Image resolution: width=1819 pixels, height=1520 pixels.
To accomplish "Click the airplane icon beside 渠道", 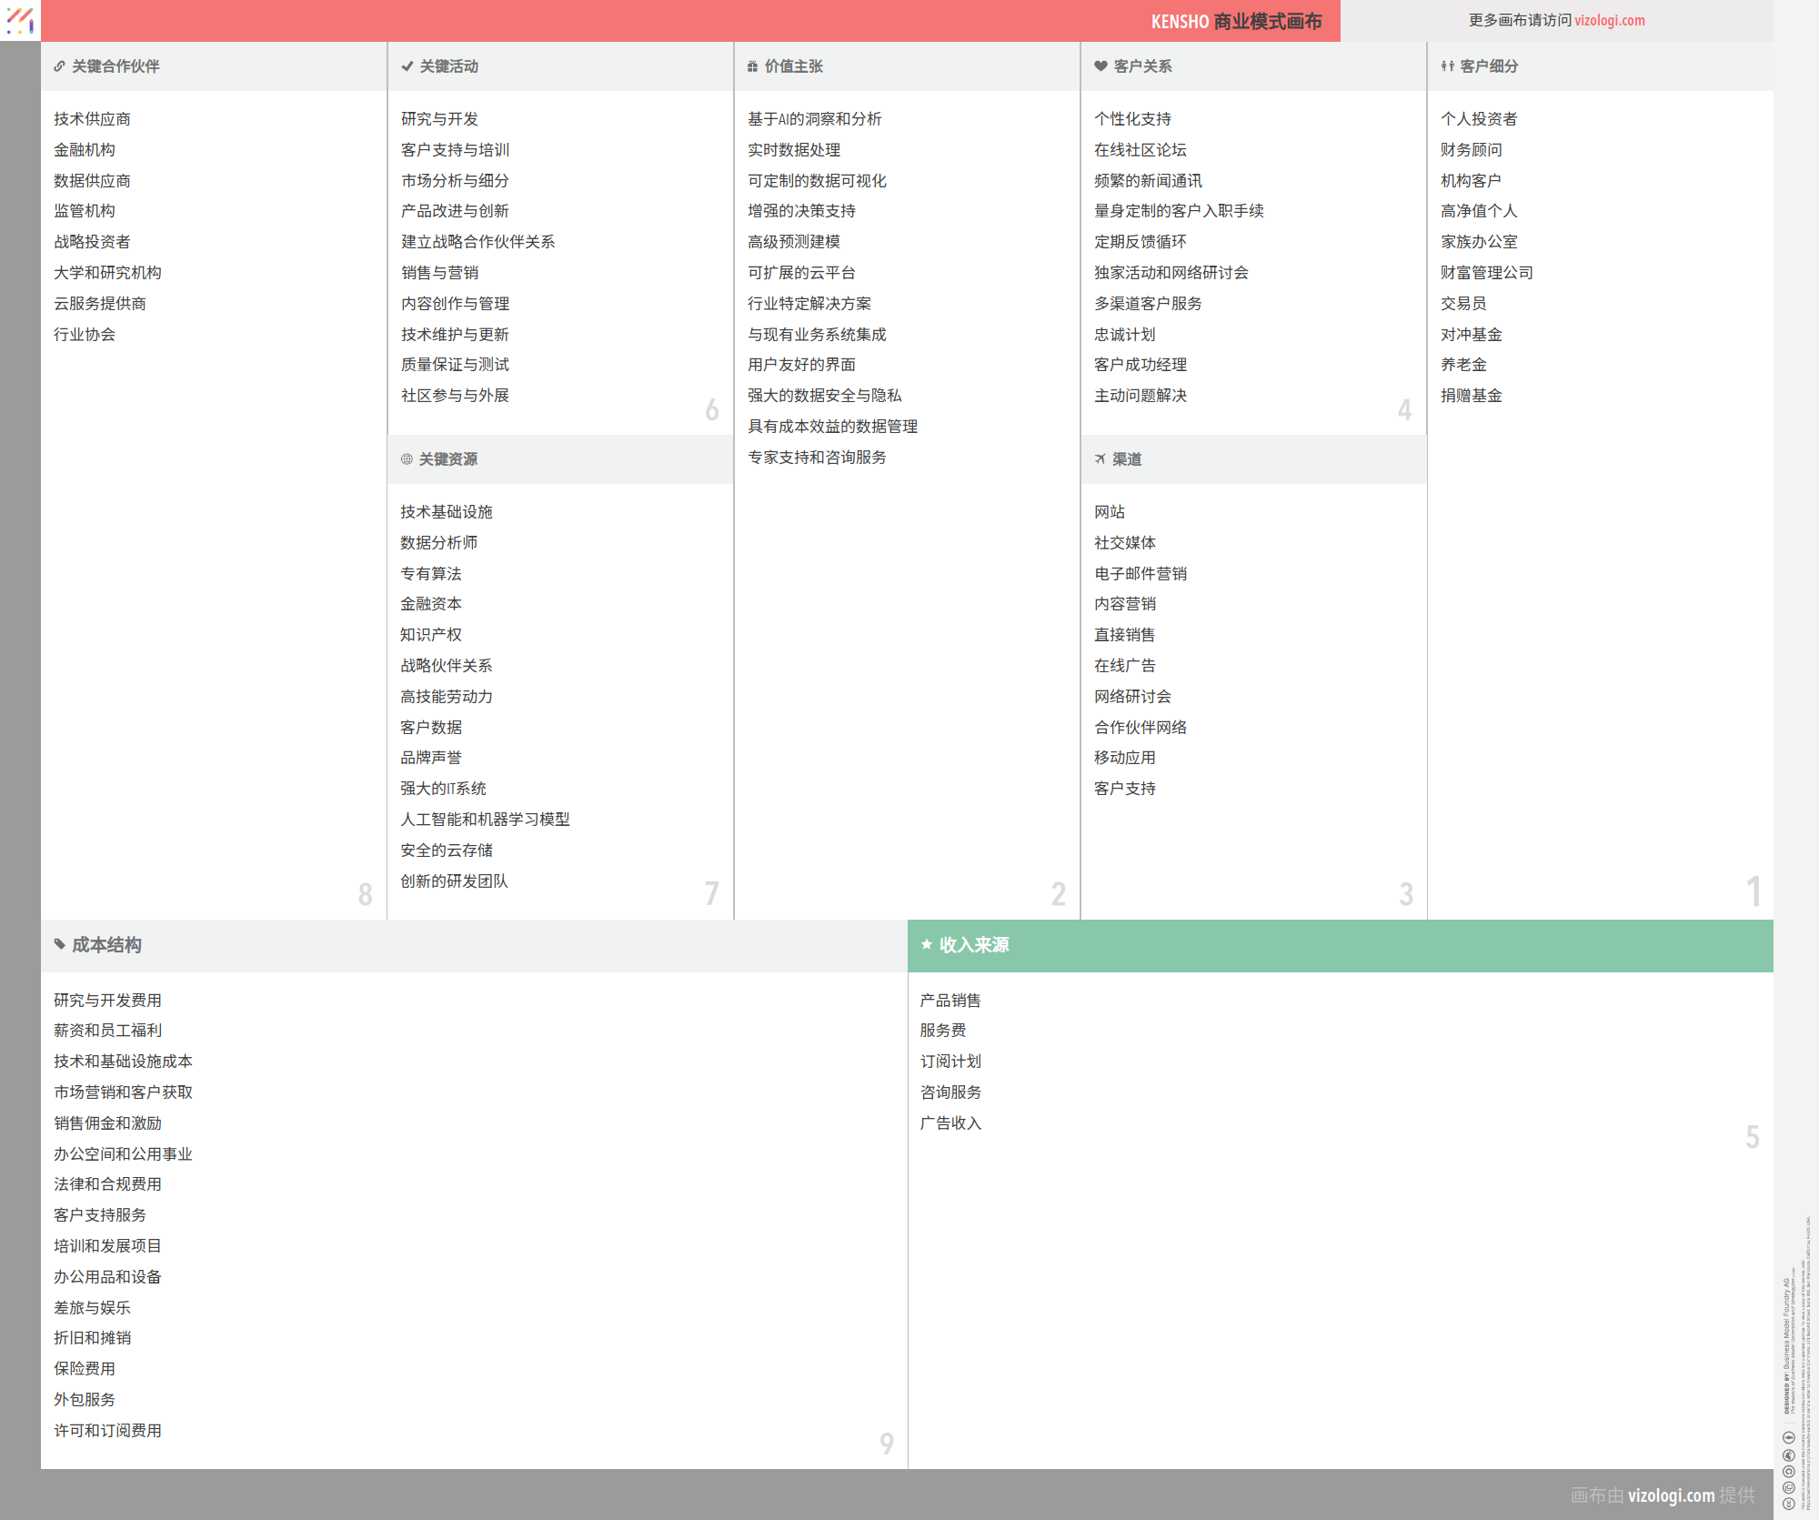I will tap(1100, 459).
